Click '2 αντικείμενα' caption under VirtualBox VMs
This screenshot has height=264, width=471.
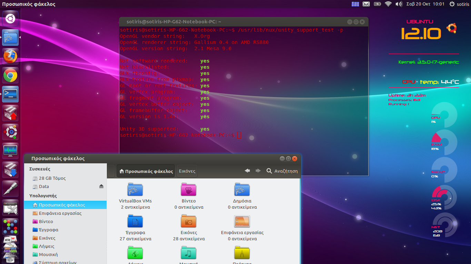pyautogui.click(x=135, y=207)
